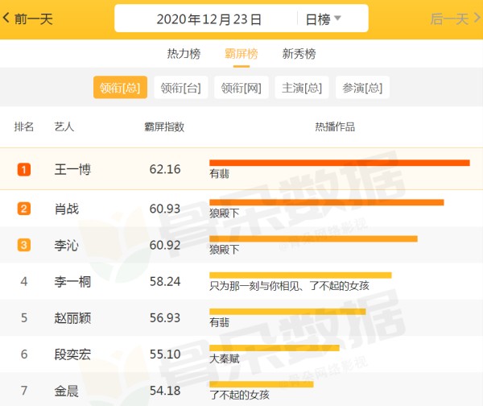Image resolution: width=483 pixels, height=406 pixels.
Task: Click 李沁's index bar
Action: (313, 238)
